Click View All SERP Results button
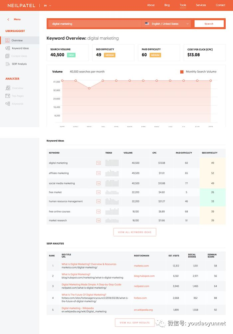The height and width of the screenshot is (334, 233). pyautogui.click(x=135, y=323)
